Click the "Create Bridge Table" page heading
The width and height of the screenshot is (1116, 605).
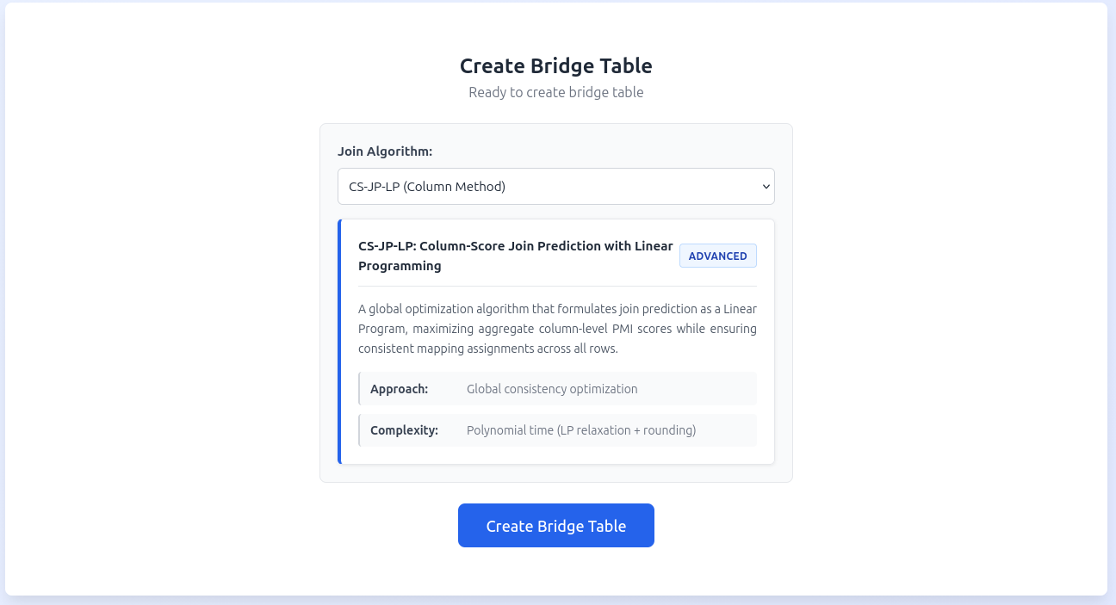(x=555, y=66)
